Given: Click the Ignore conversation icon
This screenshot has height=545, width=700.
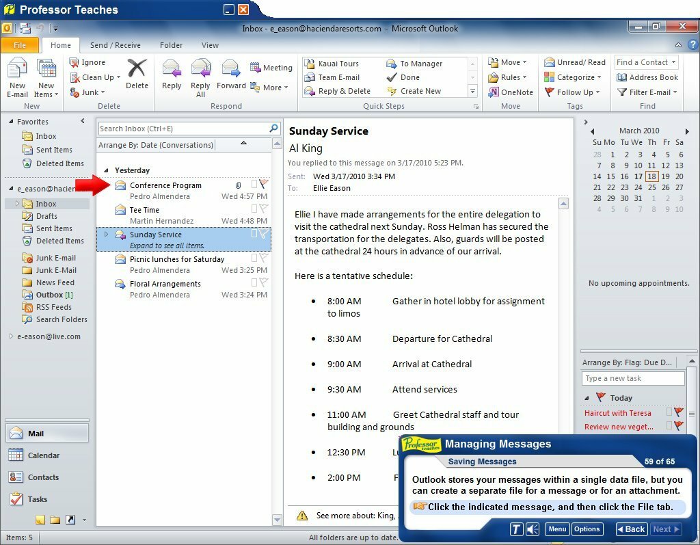Looking at the screenshot, I should point(74,62).
